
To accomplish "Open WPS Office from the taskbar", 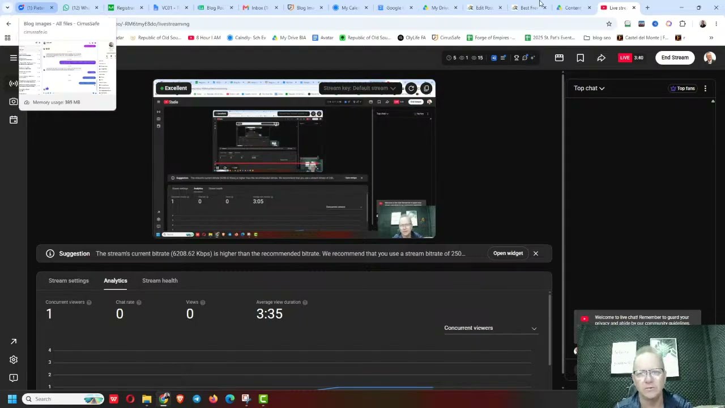I will coord(114,399).
